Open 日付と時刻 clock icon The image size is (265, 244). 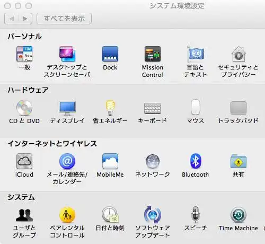110,215
